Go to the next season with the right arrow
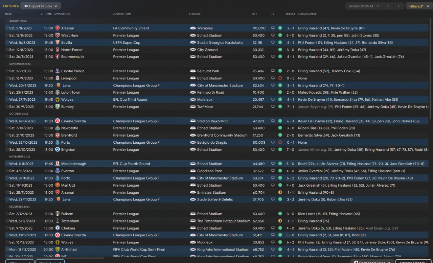This screenshot has height=263, width=433. (x=399, y=6)
